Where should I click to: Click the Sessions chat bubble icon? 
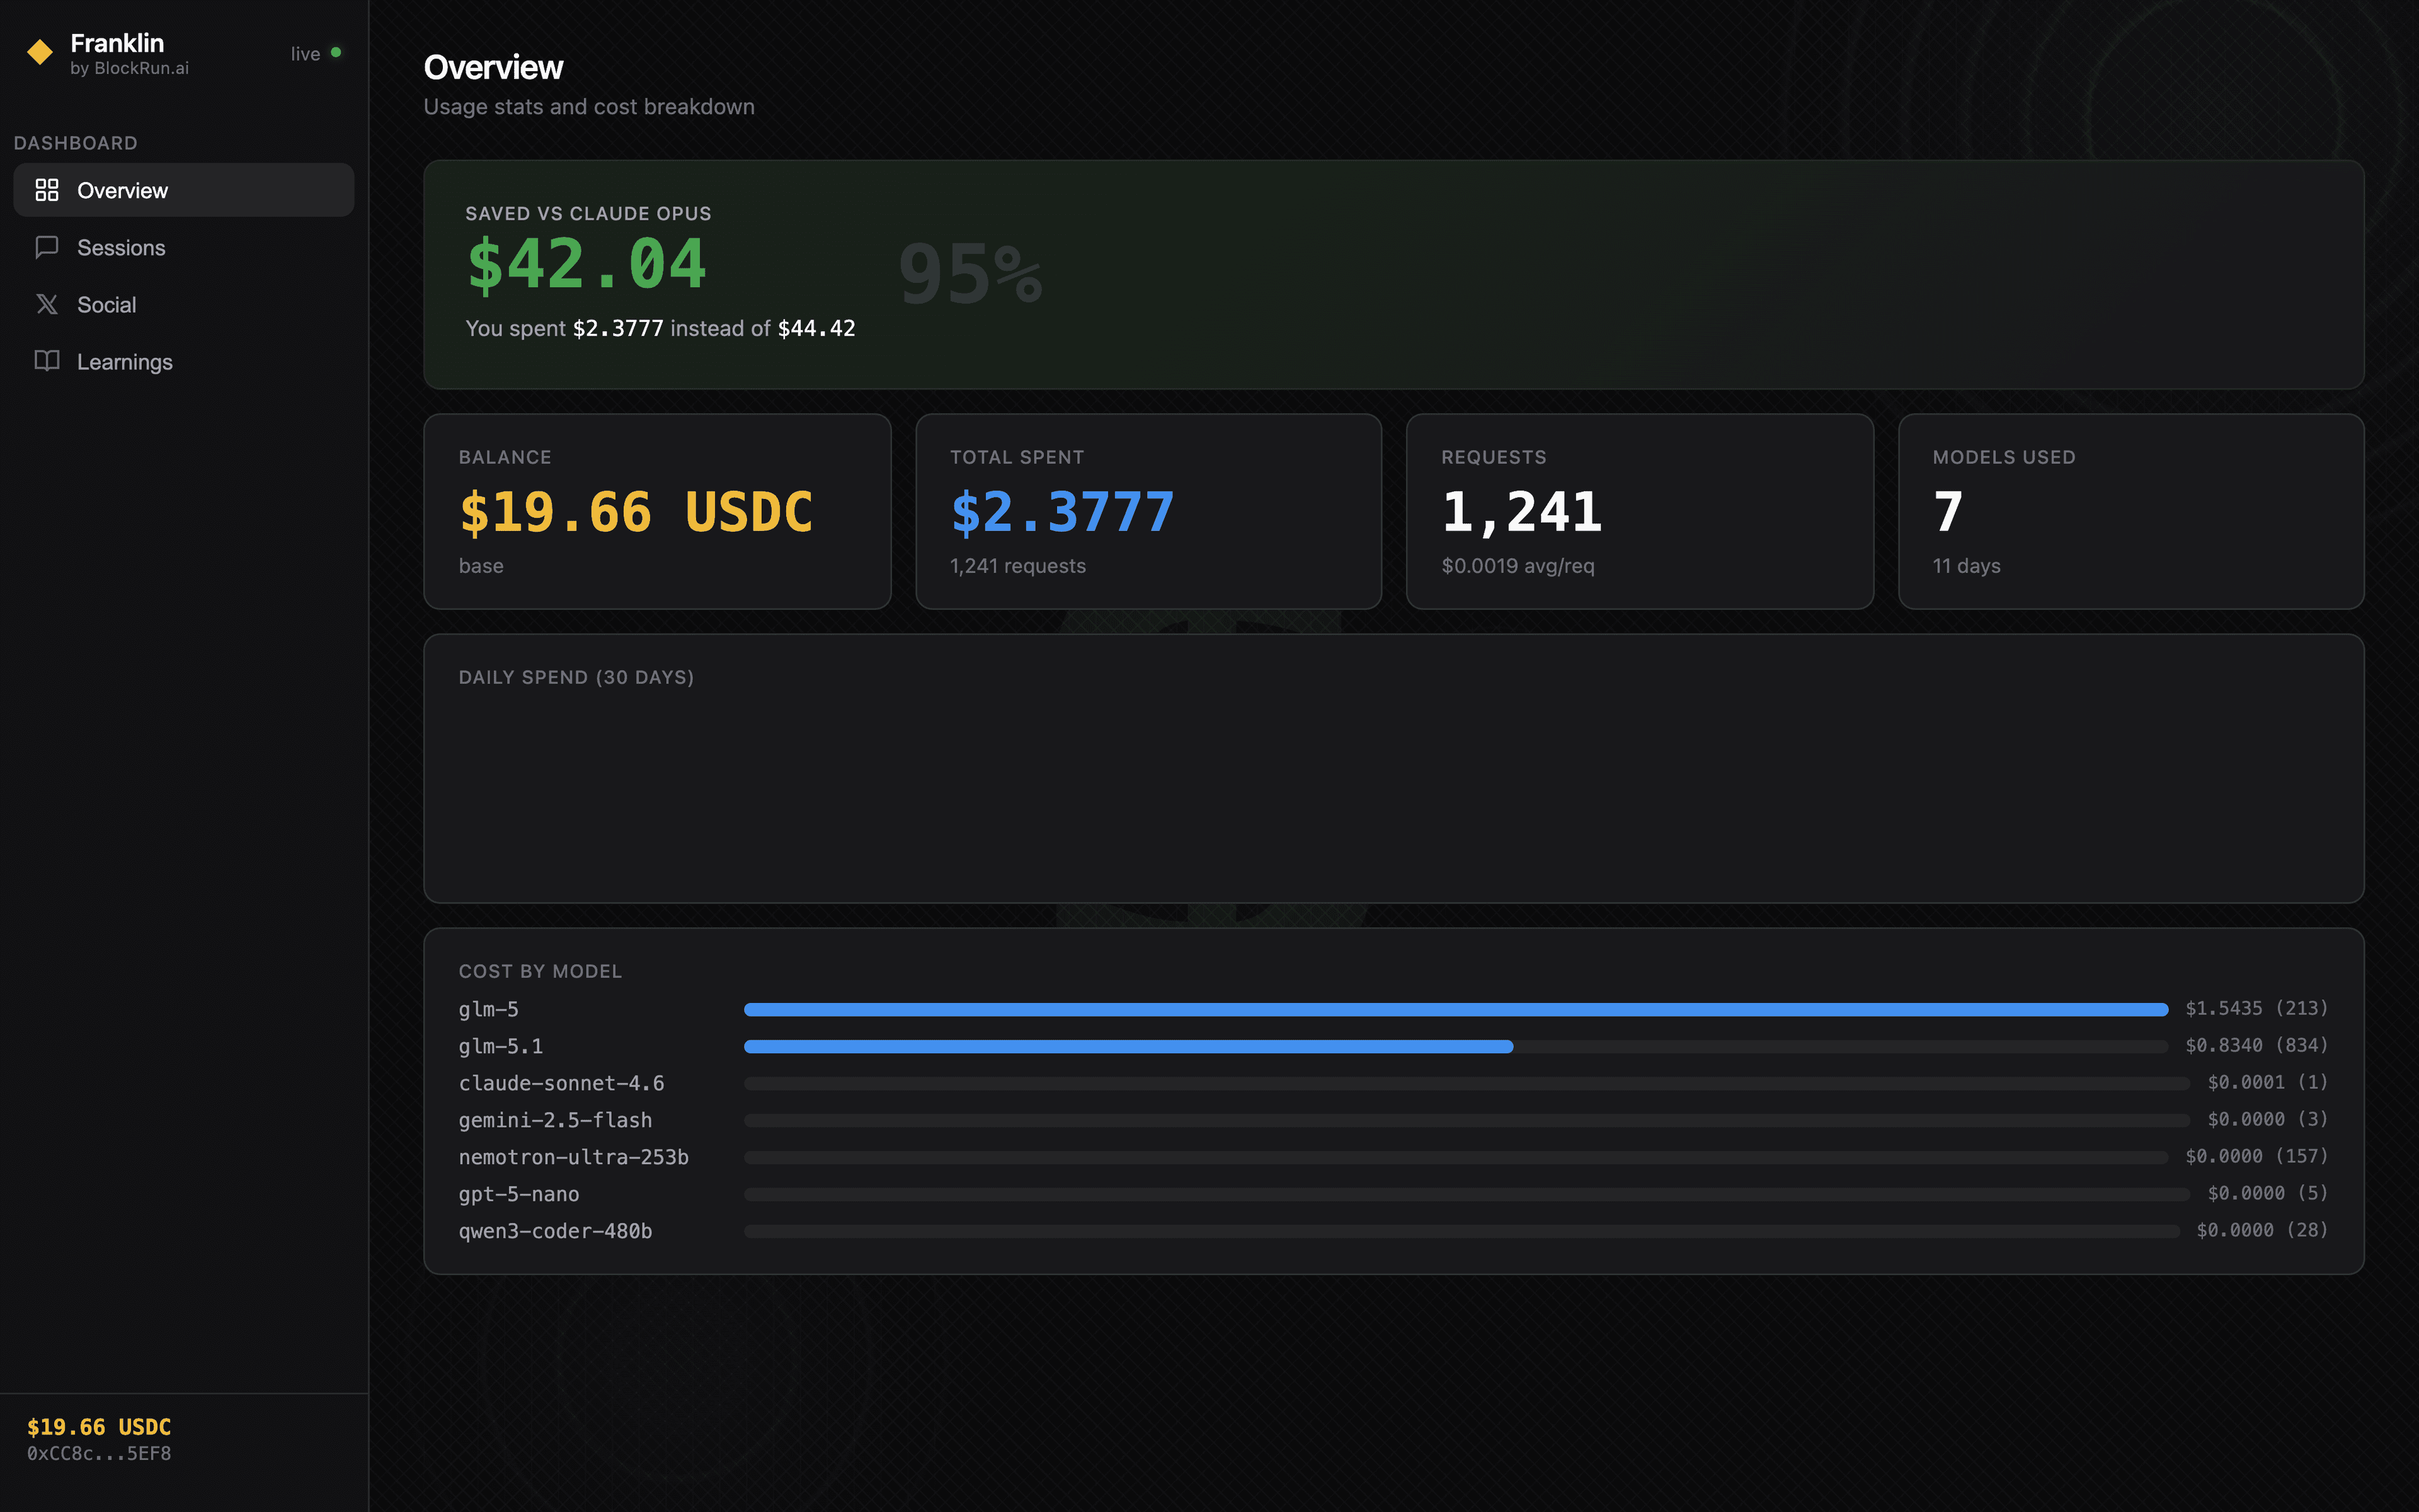(47, 247)
